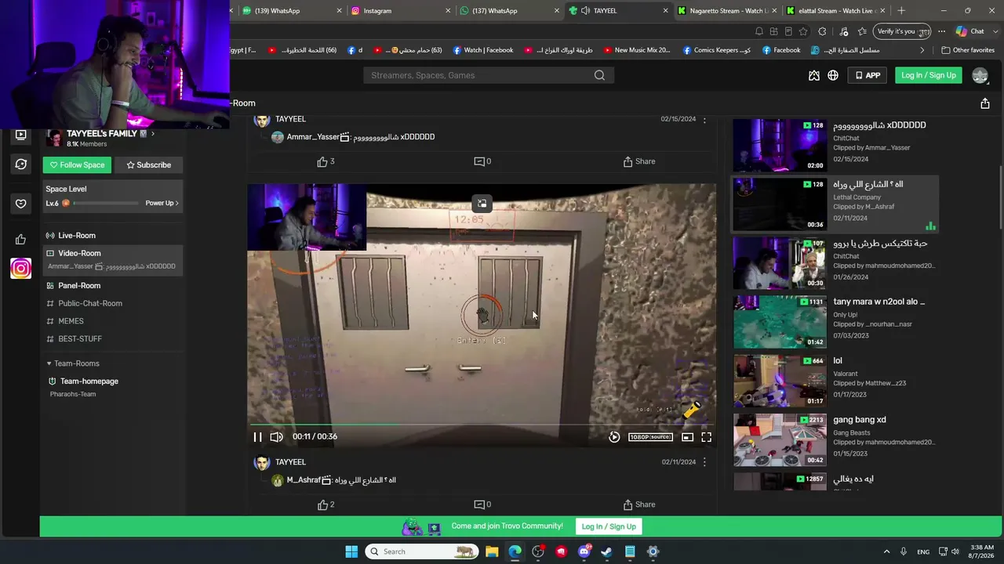Screen dimensions: 1004x564
Task: Open the user avatar menu
Action: (x=980, y=75)
